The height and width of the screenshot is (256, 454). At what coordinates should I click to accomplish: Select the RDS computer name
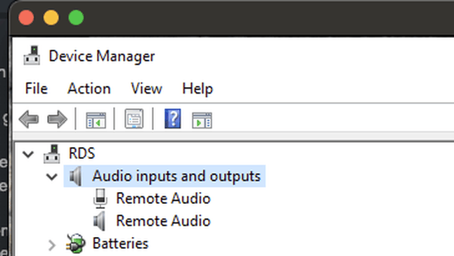[x=82, y=153]
